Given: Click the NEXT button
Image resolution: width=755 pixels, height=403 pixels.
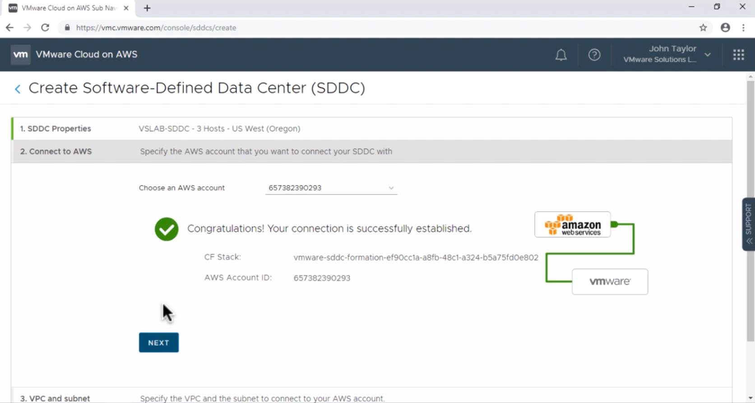Looking at the screenshot, I should point(159,343).
